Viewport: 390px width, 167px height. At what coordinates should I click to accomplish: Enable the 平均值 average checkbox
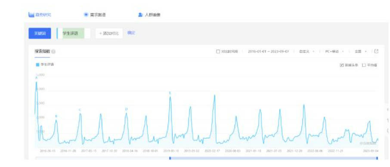tap(364, 65)
